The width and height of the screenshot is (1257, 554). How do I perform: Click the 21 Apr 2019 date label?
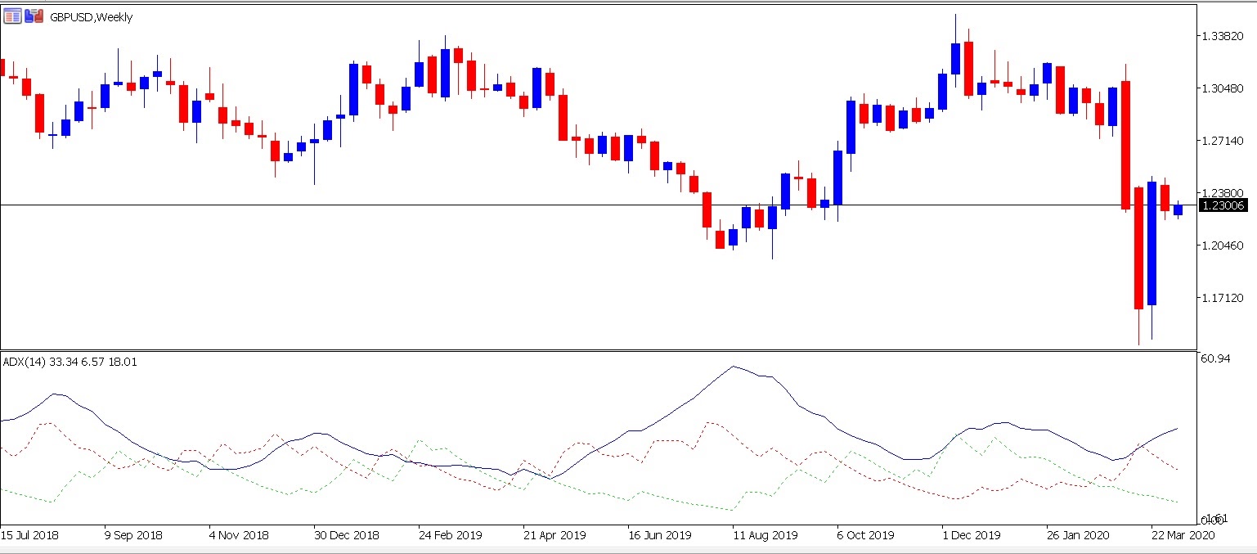(x=554, y=535)
